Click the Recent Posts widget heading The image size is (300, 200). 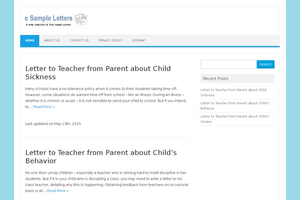tap(215, 78)
